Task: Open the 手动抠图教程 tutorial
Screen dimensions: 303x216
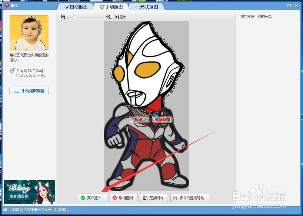Action: (x=29, y=91)
